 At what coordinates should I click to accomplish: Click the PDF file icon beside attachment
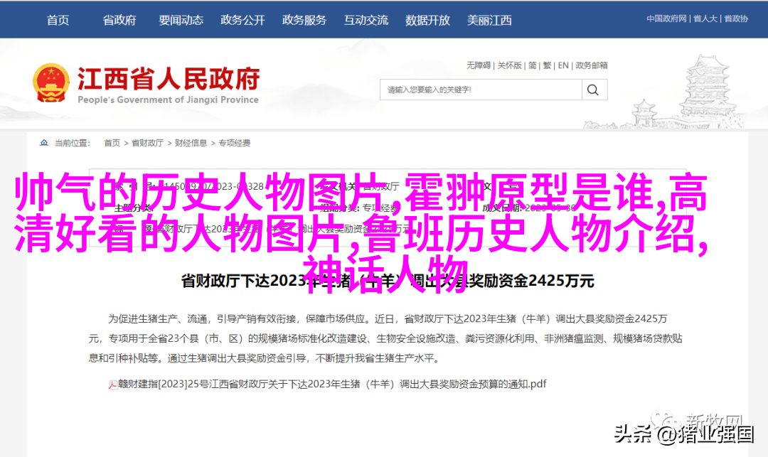[112, 385]
